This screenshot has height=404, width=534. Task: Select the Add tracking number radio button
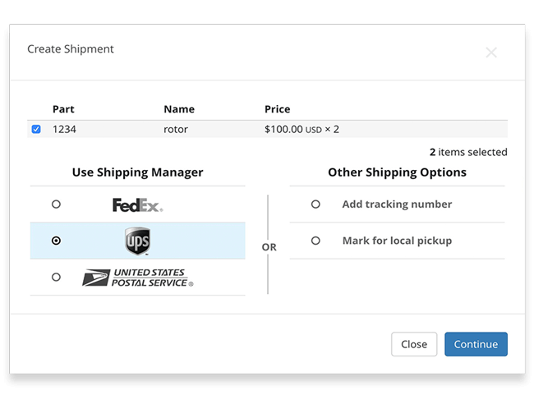(315, 204)
